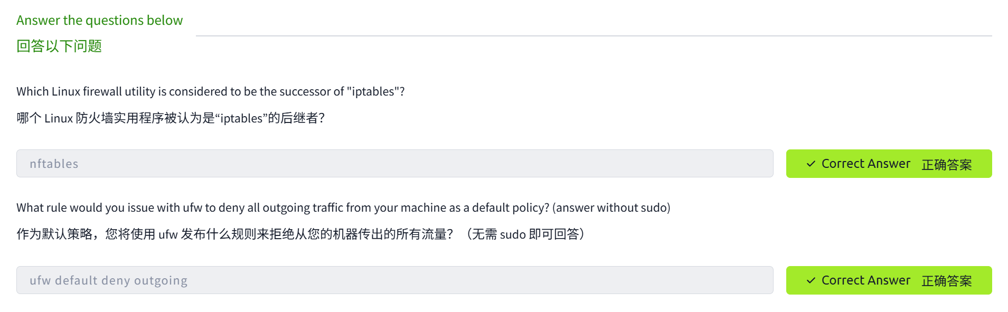Click the quoted “iptables” in the Chinese question
This screenshot has height=312, width=1008.
coord(241,118)
